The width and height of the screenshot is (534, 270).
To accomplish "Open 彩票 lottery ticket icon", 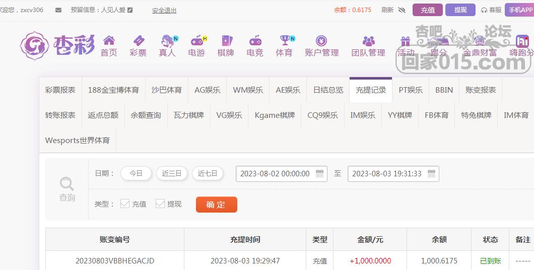I will 138,40.
